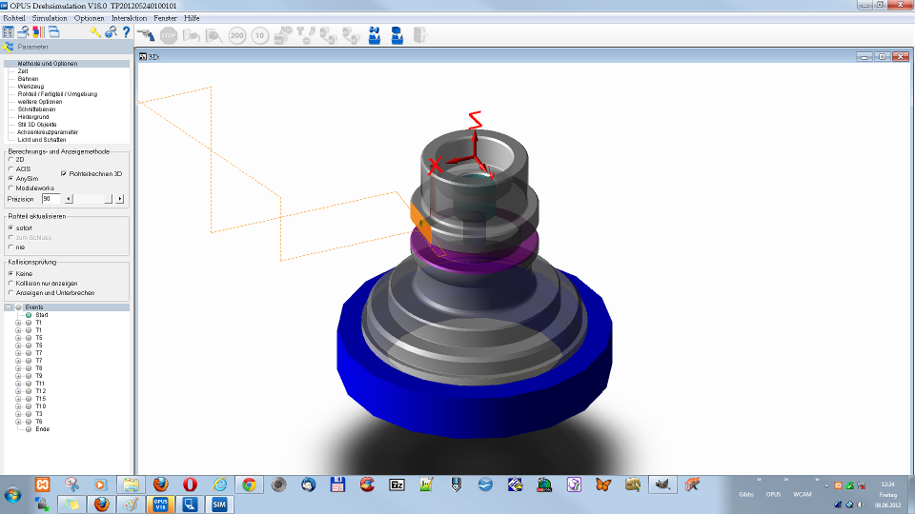Image resolution: width=915 pixels, height=514 pixels.
Task: Click the Windows Start orb
Action: click(x=12, y=495)
